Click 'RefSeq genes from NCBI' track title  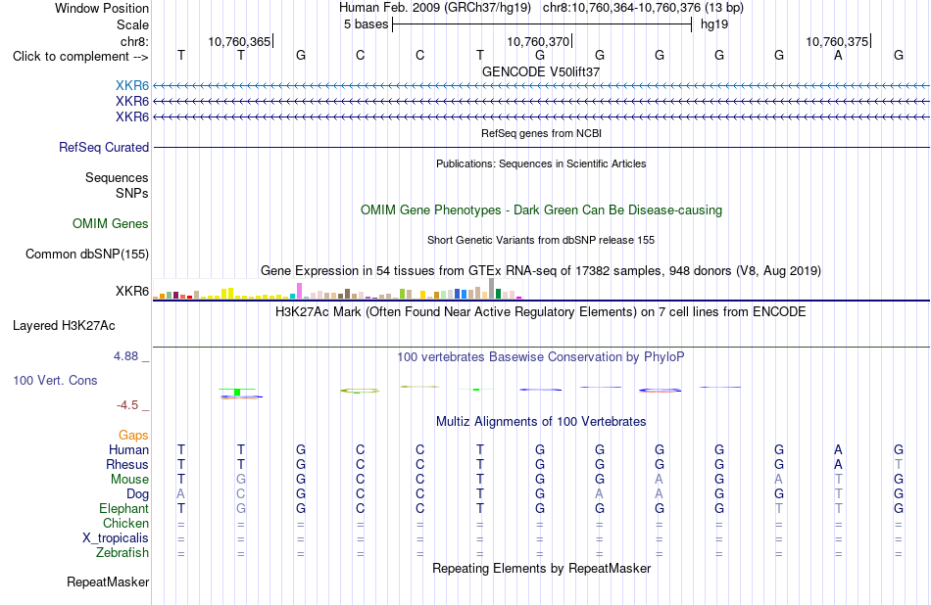pyautogui.click(x=542, y=133)
